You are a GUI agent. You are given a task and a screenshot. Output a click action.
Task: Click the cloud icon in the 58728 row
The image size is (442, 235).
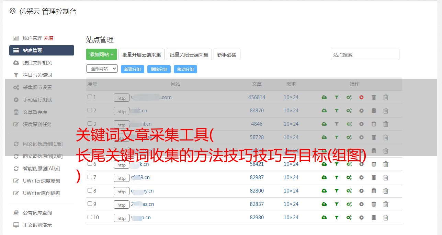click(x=324, y=137)
